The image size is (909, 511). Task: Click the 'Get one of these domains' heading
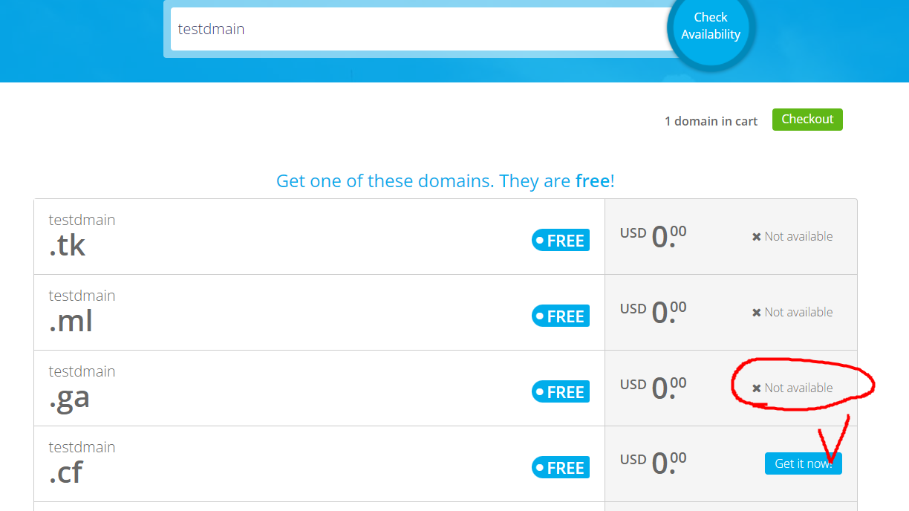(446, 181)
